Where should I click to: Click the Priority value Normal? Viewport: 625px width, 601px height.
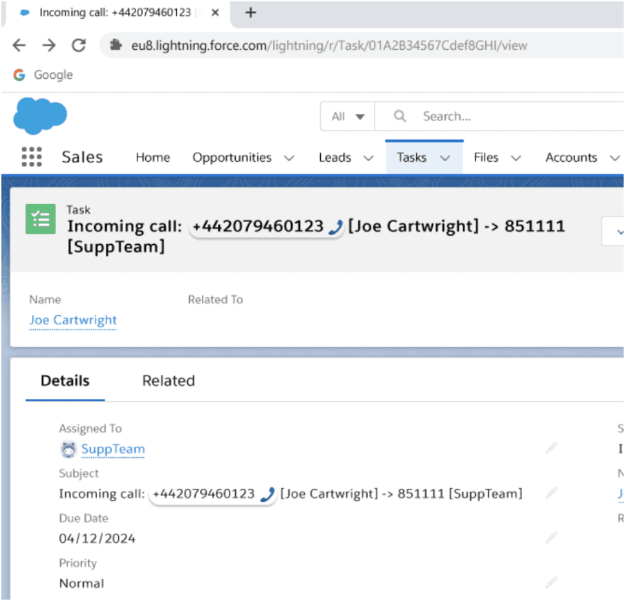82,584
